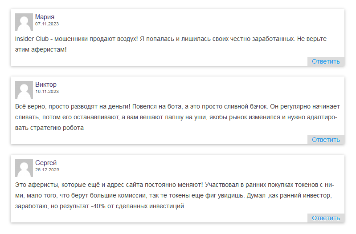Screen dimensions: 356x234
Task: Reply to Мария's comment with Ответить
Action: 326,61
